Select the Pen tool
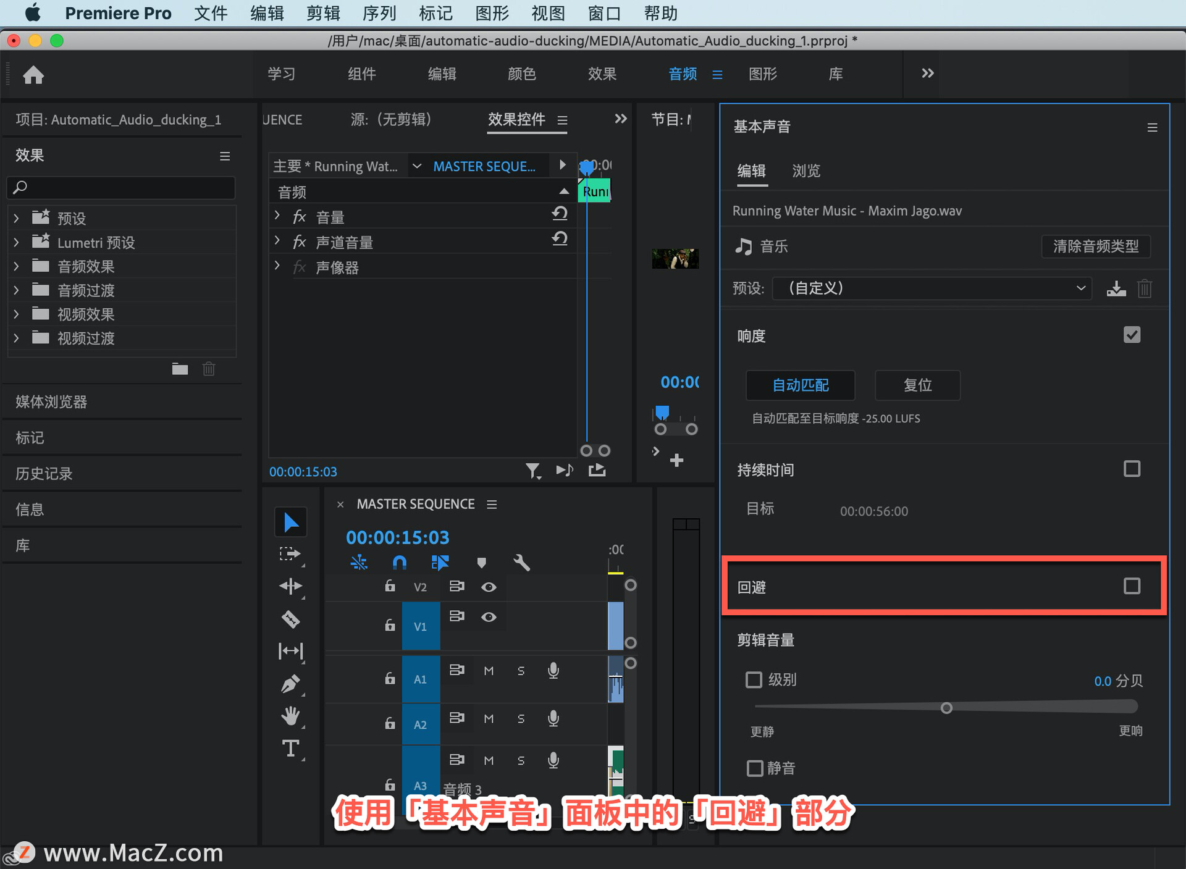 [x=290, y=684]
